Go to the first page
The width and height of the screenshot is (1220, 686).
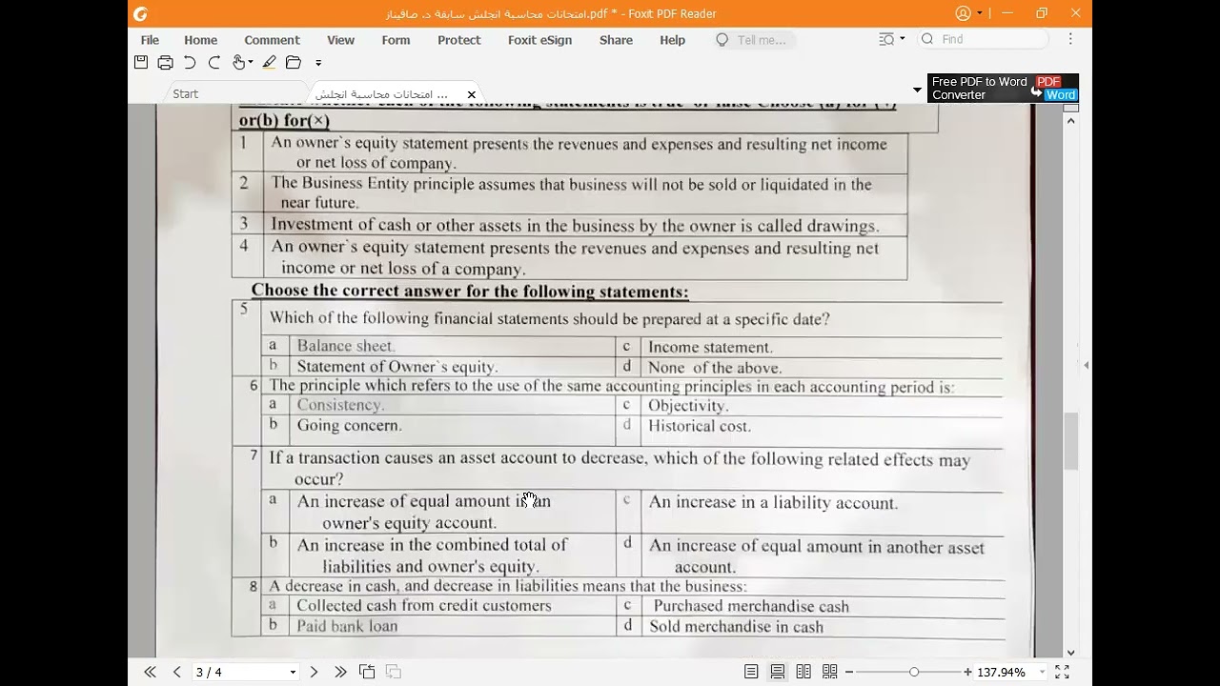[150, 672]
